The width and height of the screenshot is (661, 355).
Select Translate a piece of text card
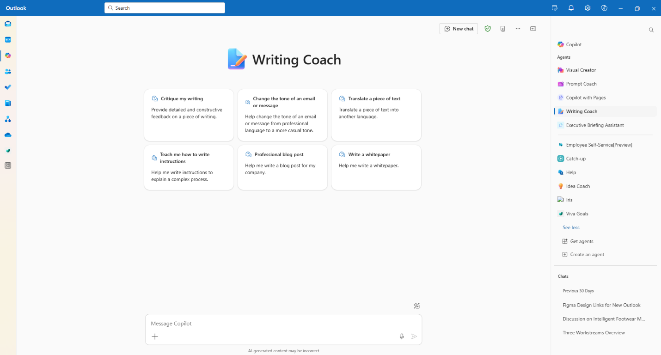376,115
